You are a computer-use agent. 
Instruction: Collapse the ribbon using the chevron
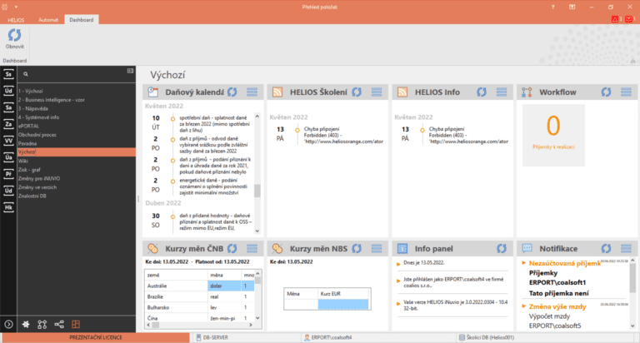(x=633, y=61)
